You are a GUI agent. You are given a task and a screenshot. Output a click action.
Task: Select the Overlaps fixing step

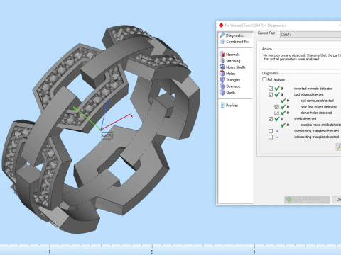(x=229, y=86)
